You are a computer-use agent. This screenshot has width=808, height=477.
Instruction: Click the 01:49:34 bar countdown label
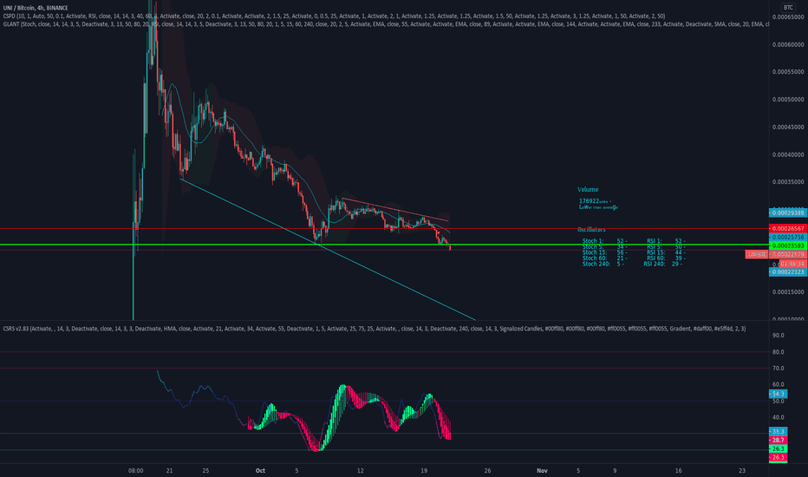(x=792, y=264)
